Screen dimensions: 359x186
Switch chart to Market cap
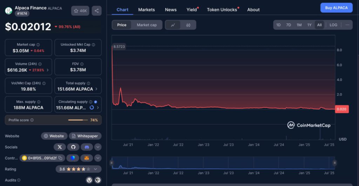147,25
